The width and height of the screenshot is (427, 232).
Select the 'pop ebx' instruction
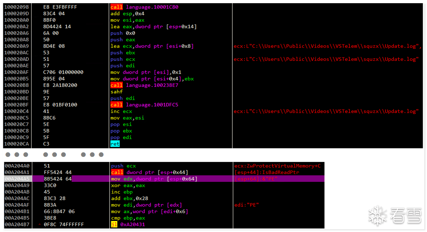coord(121,131)
